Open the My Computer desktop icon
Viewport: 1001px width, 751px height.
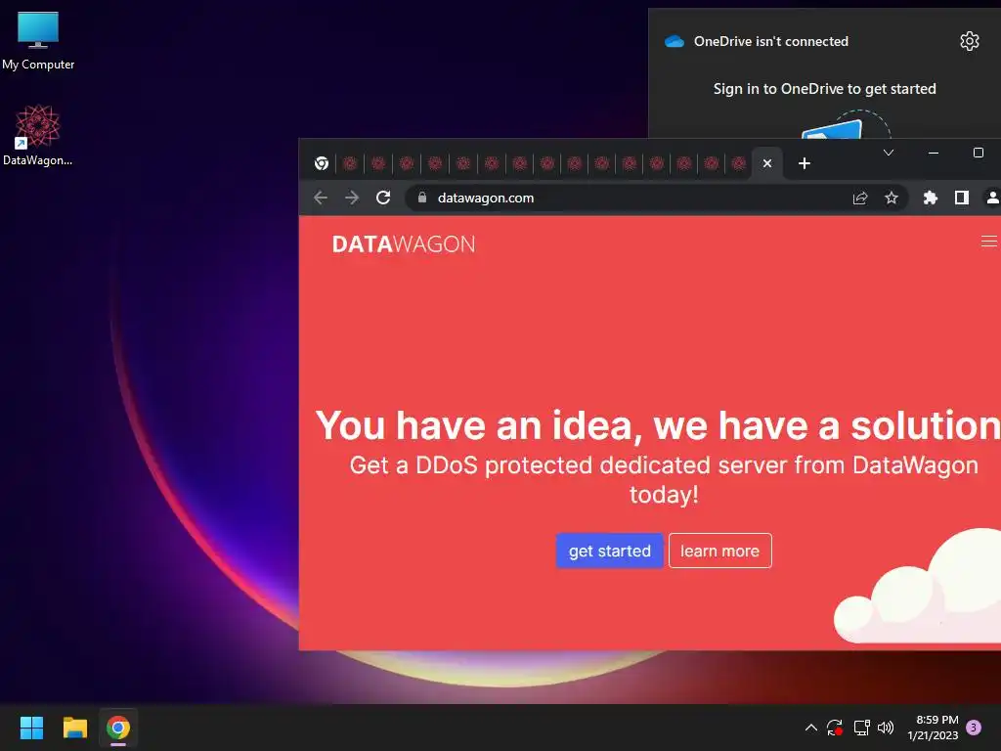click(x=38, y=40)
